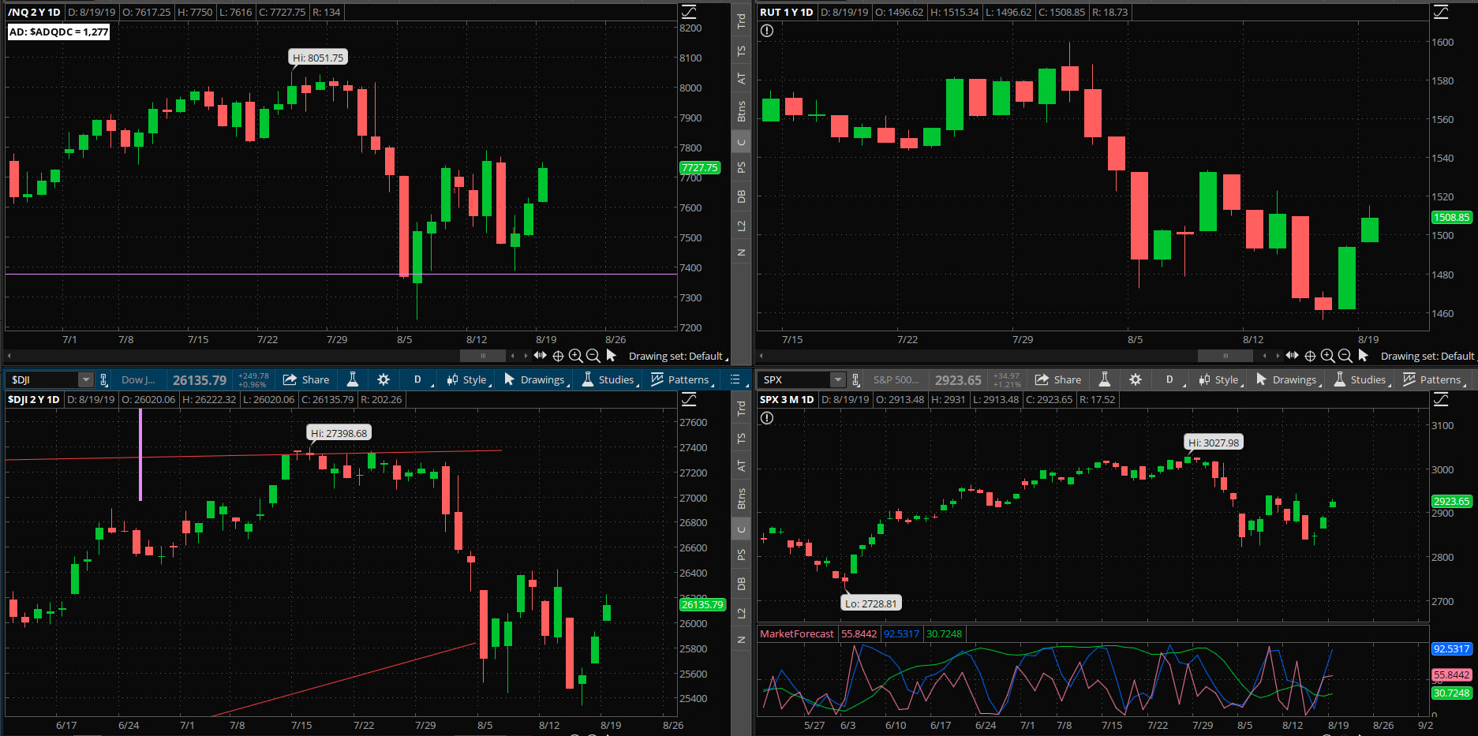Screen dimensions: 1478x736
Task: Open the Studies menu on $DJI chart
Action: tap(610, 379)
